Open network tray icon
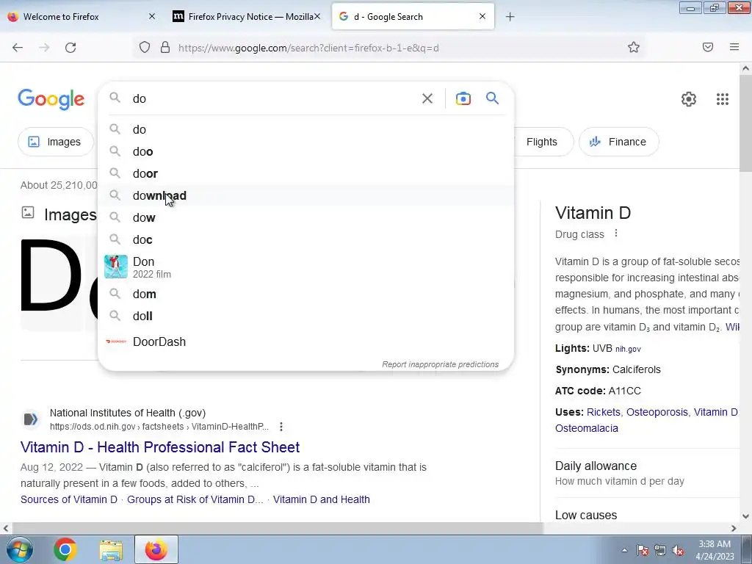Viewport: 752px width, 564px height. click(660, 551)
